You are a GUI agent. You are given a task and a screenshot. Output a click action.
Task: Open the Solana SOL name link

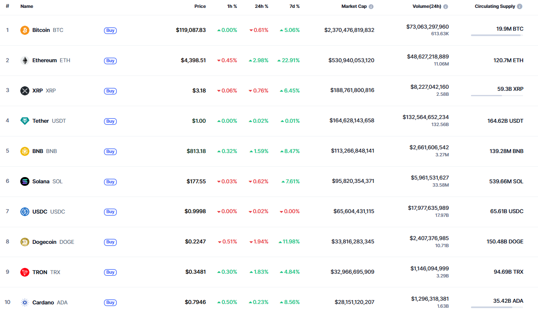pos(48,182)
